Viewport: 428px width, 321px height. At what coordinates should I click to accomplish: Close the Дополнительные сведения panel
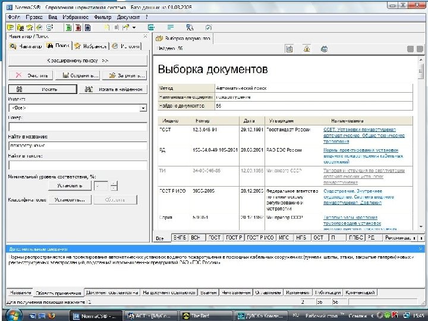(420, 249)
